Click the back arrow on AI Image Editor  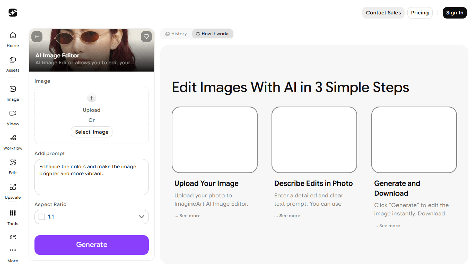point(37,37)
